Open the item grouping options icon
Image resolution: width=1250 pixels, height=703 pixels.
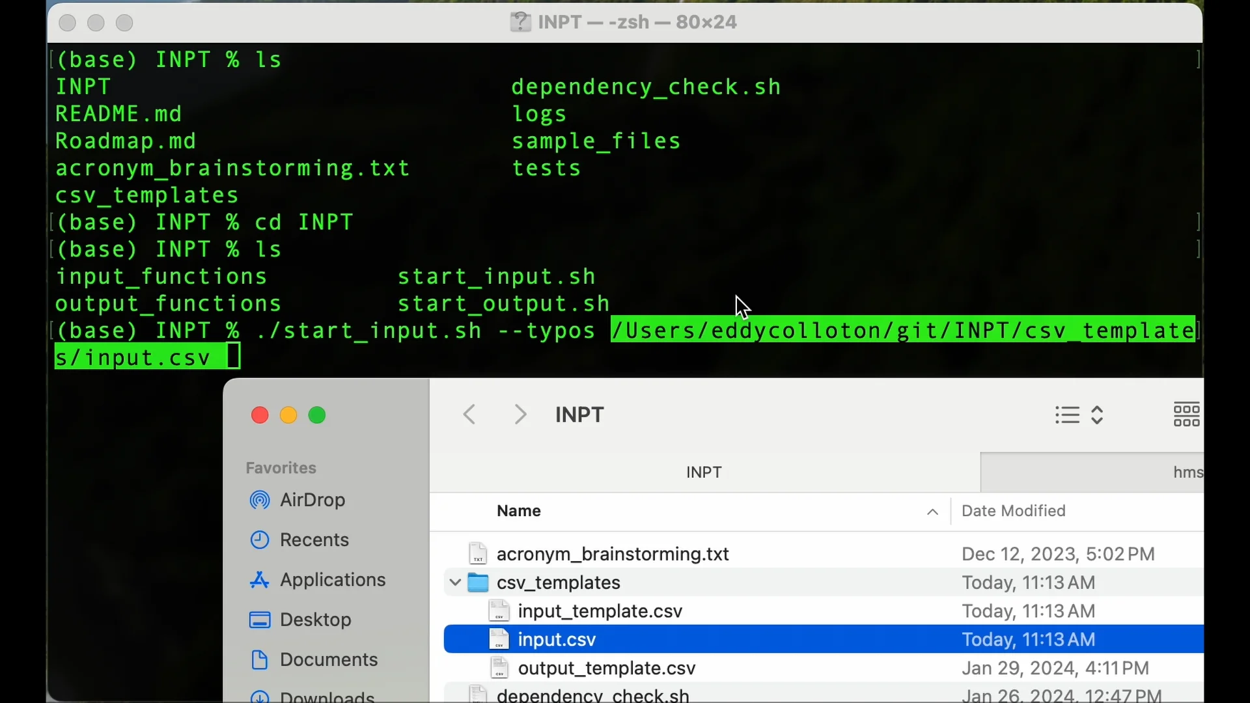(1186, 415)
